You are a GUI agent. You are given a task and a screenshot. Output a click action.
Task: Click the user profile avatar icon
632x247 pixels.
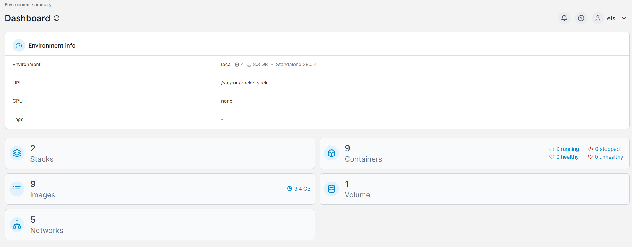coord(598,18)
